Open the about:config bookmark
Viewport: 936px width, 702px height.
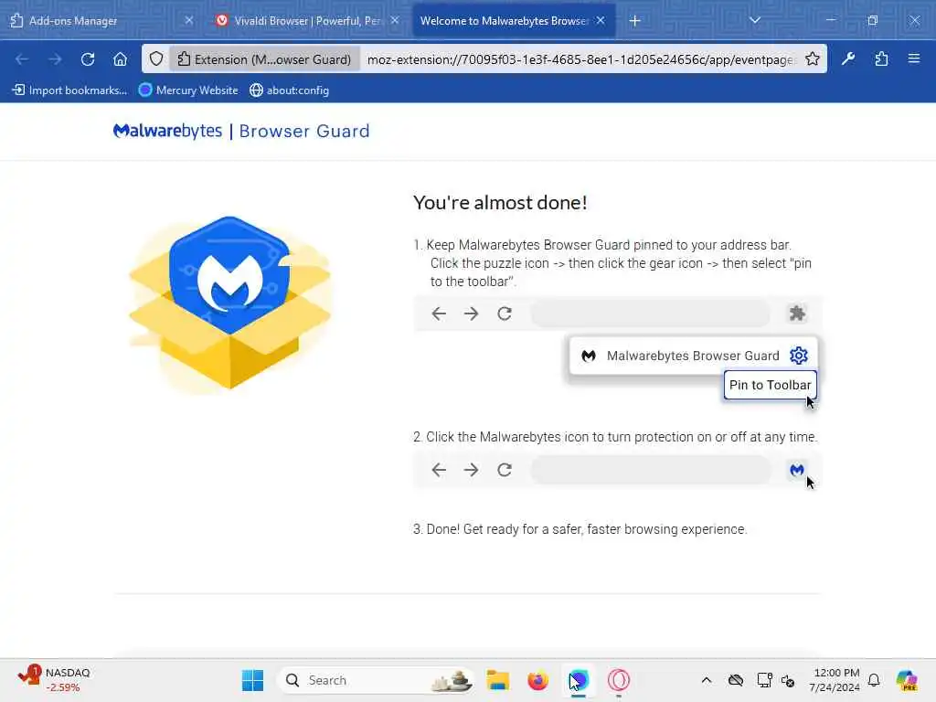pyautogui.click(x=290, y=90)
